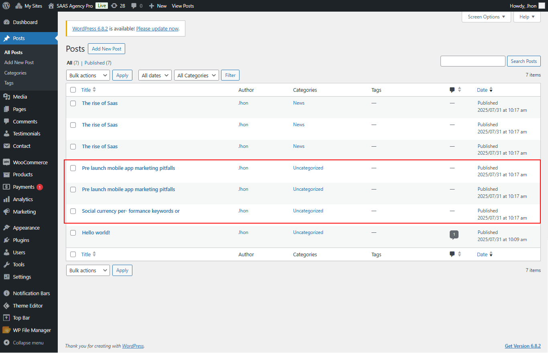The image size is (548, 353).
Task: Click the Live status badge
Action: pos(102,6)
